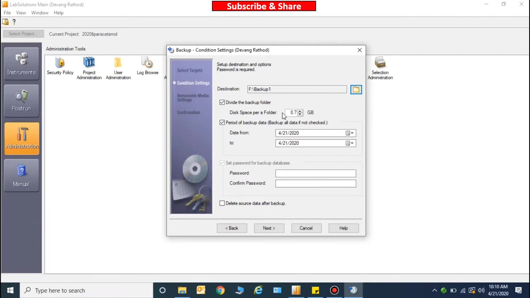Viewport: 530px width, 298px height.
Task: Browse for destination folder icon
Action: coord(356,89)
